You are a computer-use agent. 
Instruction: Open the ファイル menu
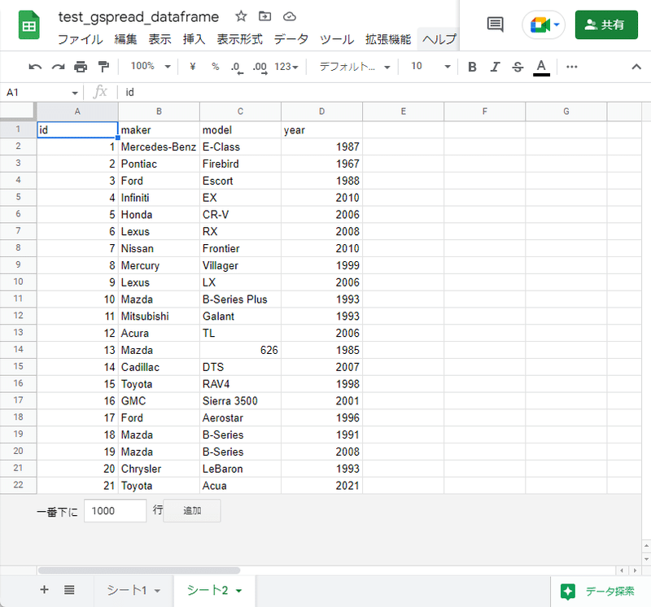point(80,39)
